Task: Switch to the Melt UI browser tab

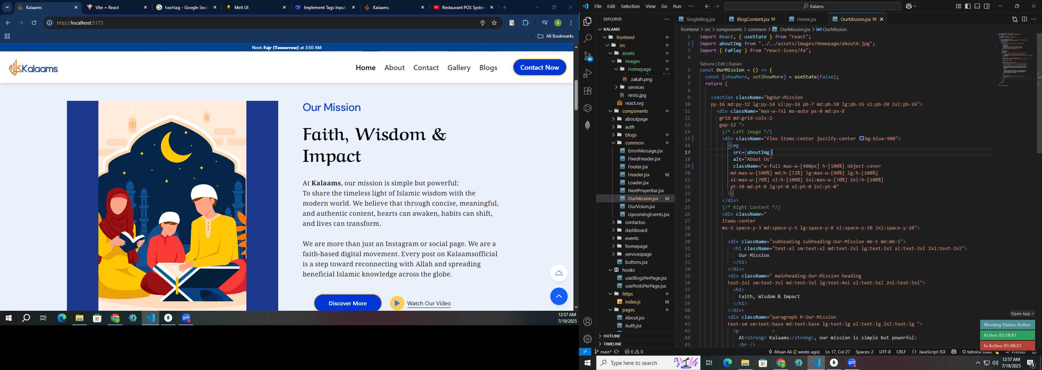Action: coord(256,7)
